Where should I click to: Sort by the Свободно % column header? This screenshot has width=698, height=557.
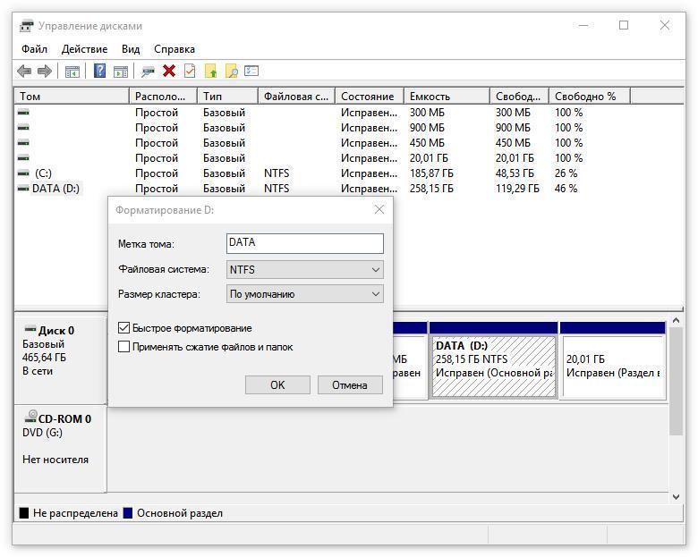[x=590, y=96]
